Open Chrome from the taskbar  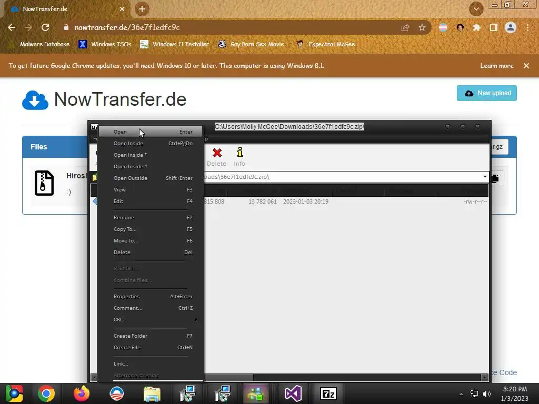coord(46,393)
